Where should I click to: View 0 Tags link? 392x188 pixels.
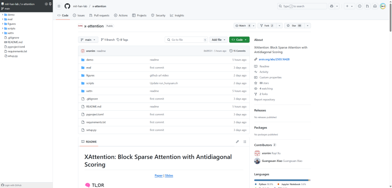(123, 40)
